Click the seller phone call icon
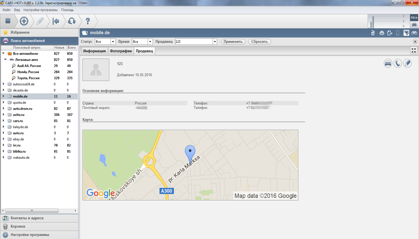Screen dimensions: 419x239 (x=397, y=63)
